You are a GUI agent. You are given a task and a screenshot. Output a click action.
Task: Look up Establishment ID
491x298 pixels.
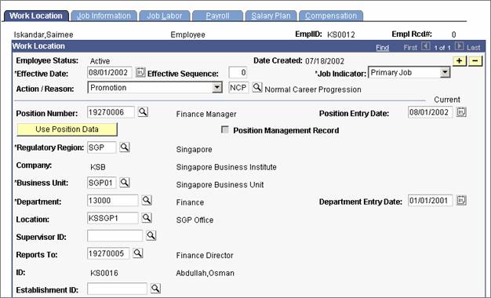[155, 289]
